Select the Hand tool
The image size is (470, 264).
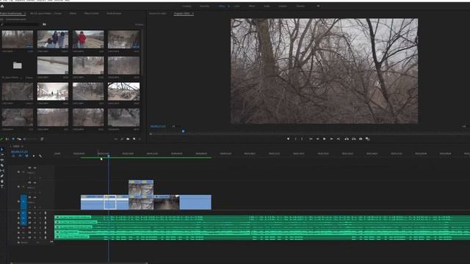2,181
